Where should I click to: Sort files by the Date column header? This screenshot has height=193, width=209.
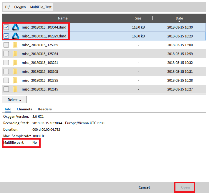pyautogui.click(x=179, y=18)
